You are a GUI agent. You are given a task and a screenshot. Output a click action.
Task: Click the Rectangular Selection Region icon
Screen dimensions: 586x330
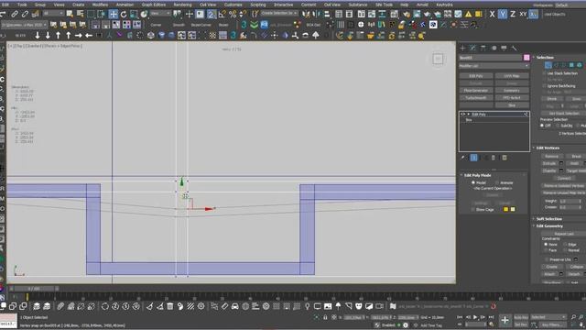pyautogui.click(x=91, y=15)
